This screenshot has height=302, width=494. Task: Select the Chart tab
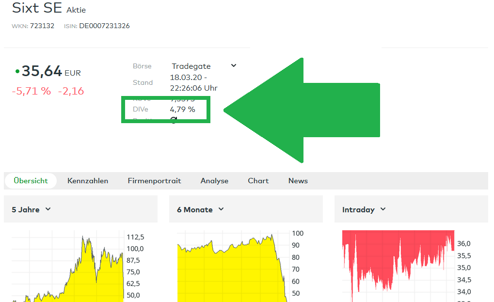258,181
